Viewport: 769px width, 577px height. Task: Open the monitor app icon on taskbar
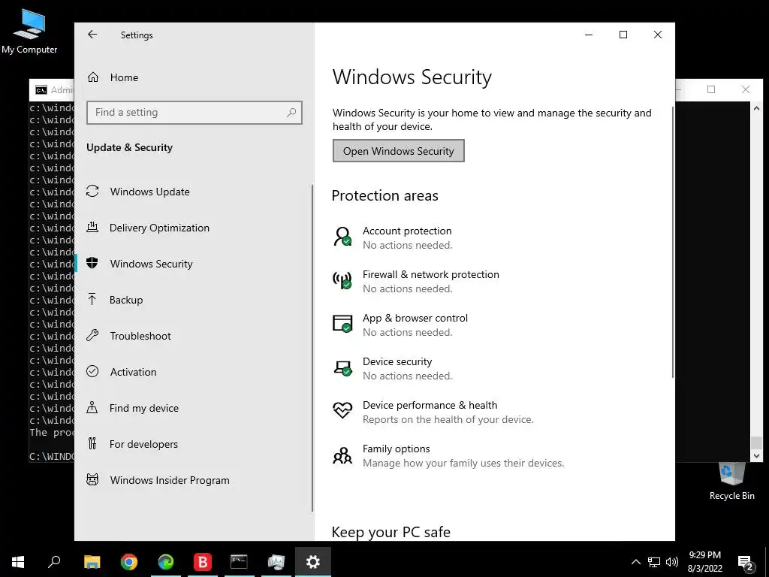pos(276,562)
